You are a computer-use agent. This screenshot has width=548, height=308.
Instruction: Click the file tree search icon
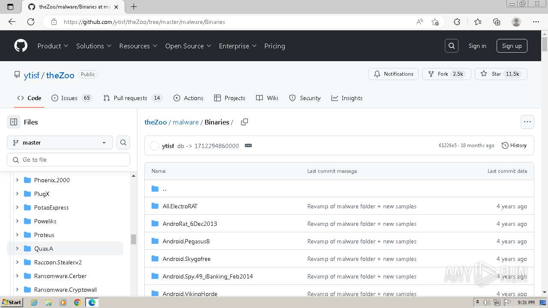click(x=123, y=142)
